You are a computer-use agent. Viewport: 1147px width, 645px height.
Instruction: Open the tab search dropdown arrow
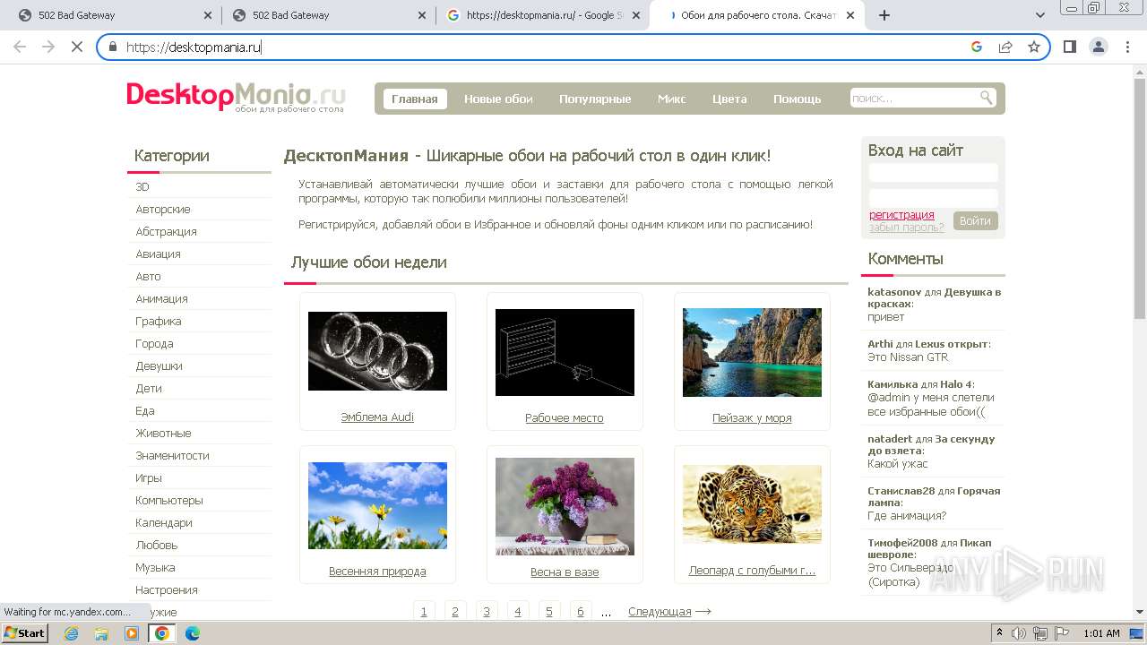tap(1040, 15)
